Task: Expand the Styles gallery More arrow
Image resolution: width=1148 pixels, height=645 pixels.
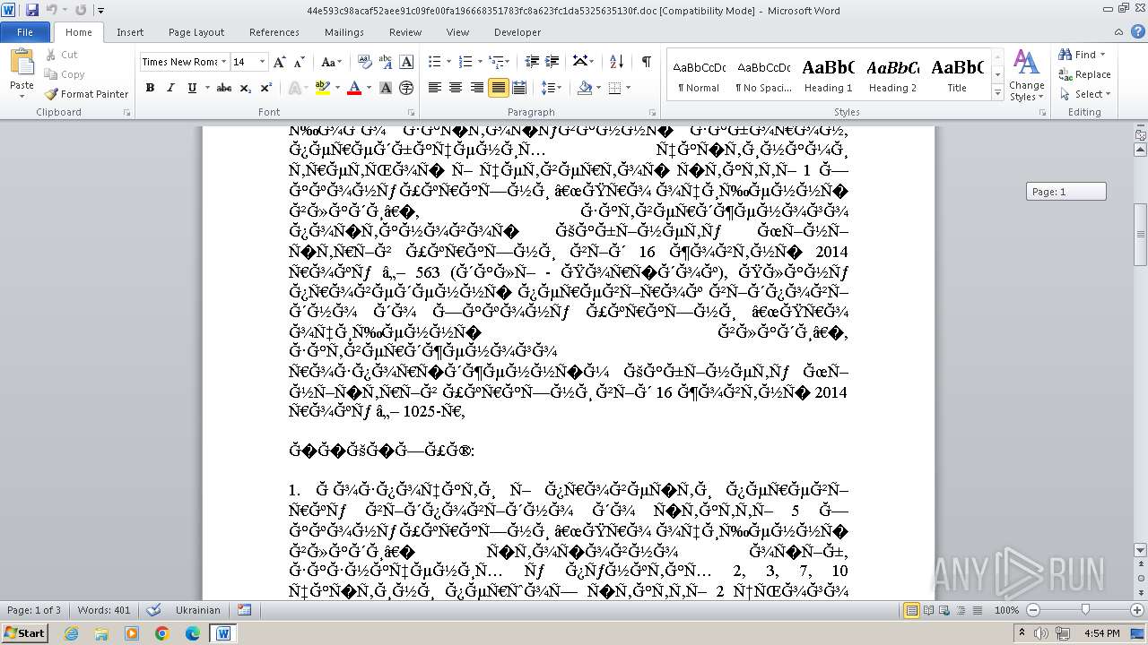Action: pos(997,93)
